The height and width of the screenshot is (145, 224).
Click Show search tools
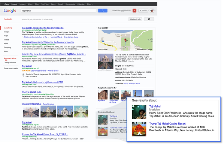pos(11,69)
